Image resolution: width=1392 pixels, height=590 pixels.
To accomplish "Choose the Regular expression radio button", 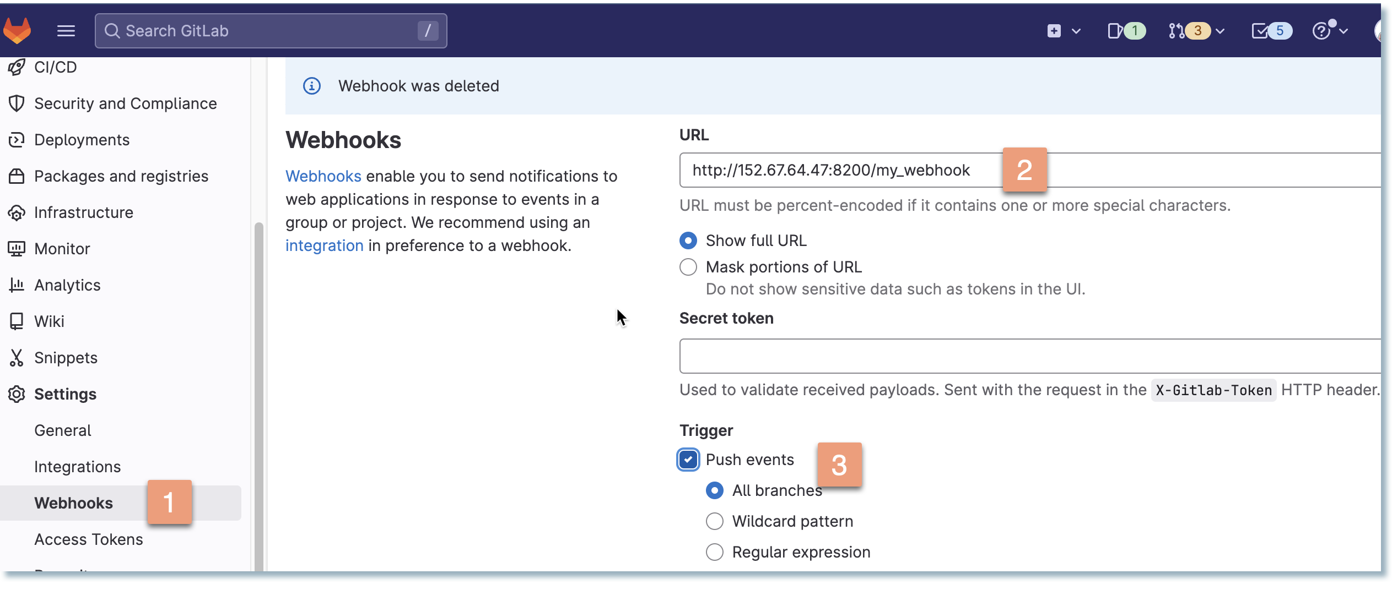I will tap(715, 552).
